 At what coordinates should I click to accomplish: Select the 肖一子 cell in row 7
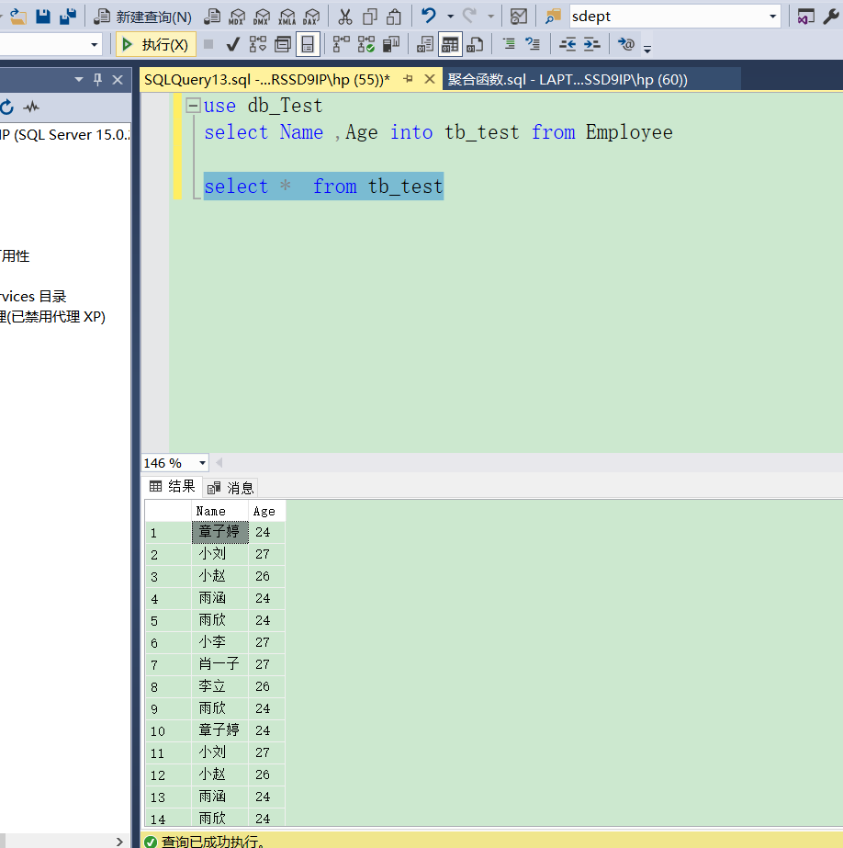pyautogui.click(x=219, y=664)
